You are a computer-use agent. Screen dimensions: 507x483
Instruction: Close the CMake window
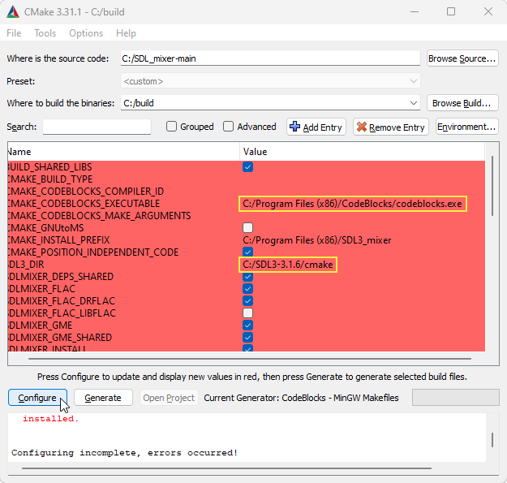[488, 12]
